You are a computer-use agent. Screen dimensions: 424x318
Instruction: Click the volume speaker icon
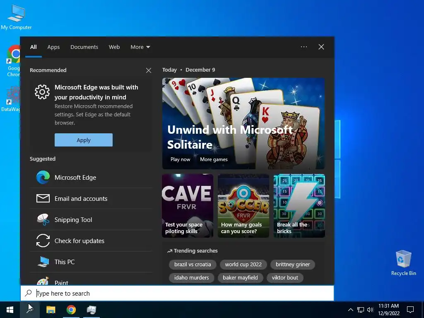(x=370, y=310)
